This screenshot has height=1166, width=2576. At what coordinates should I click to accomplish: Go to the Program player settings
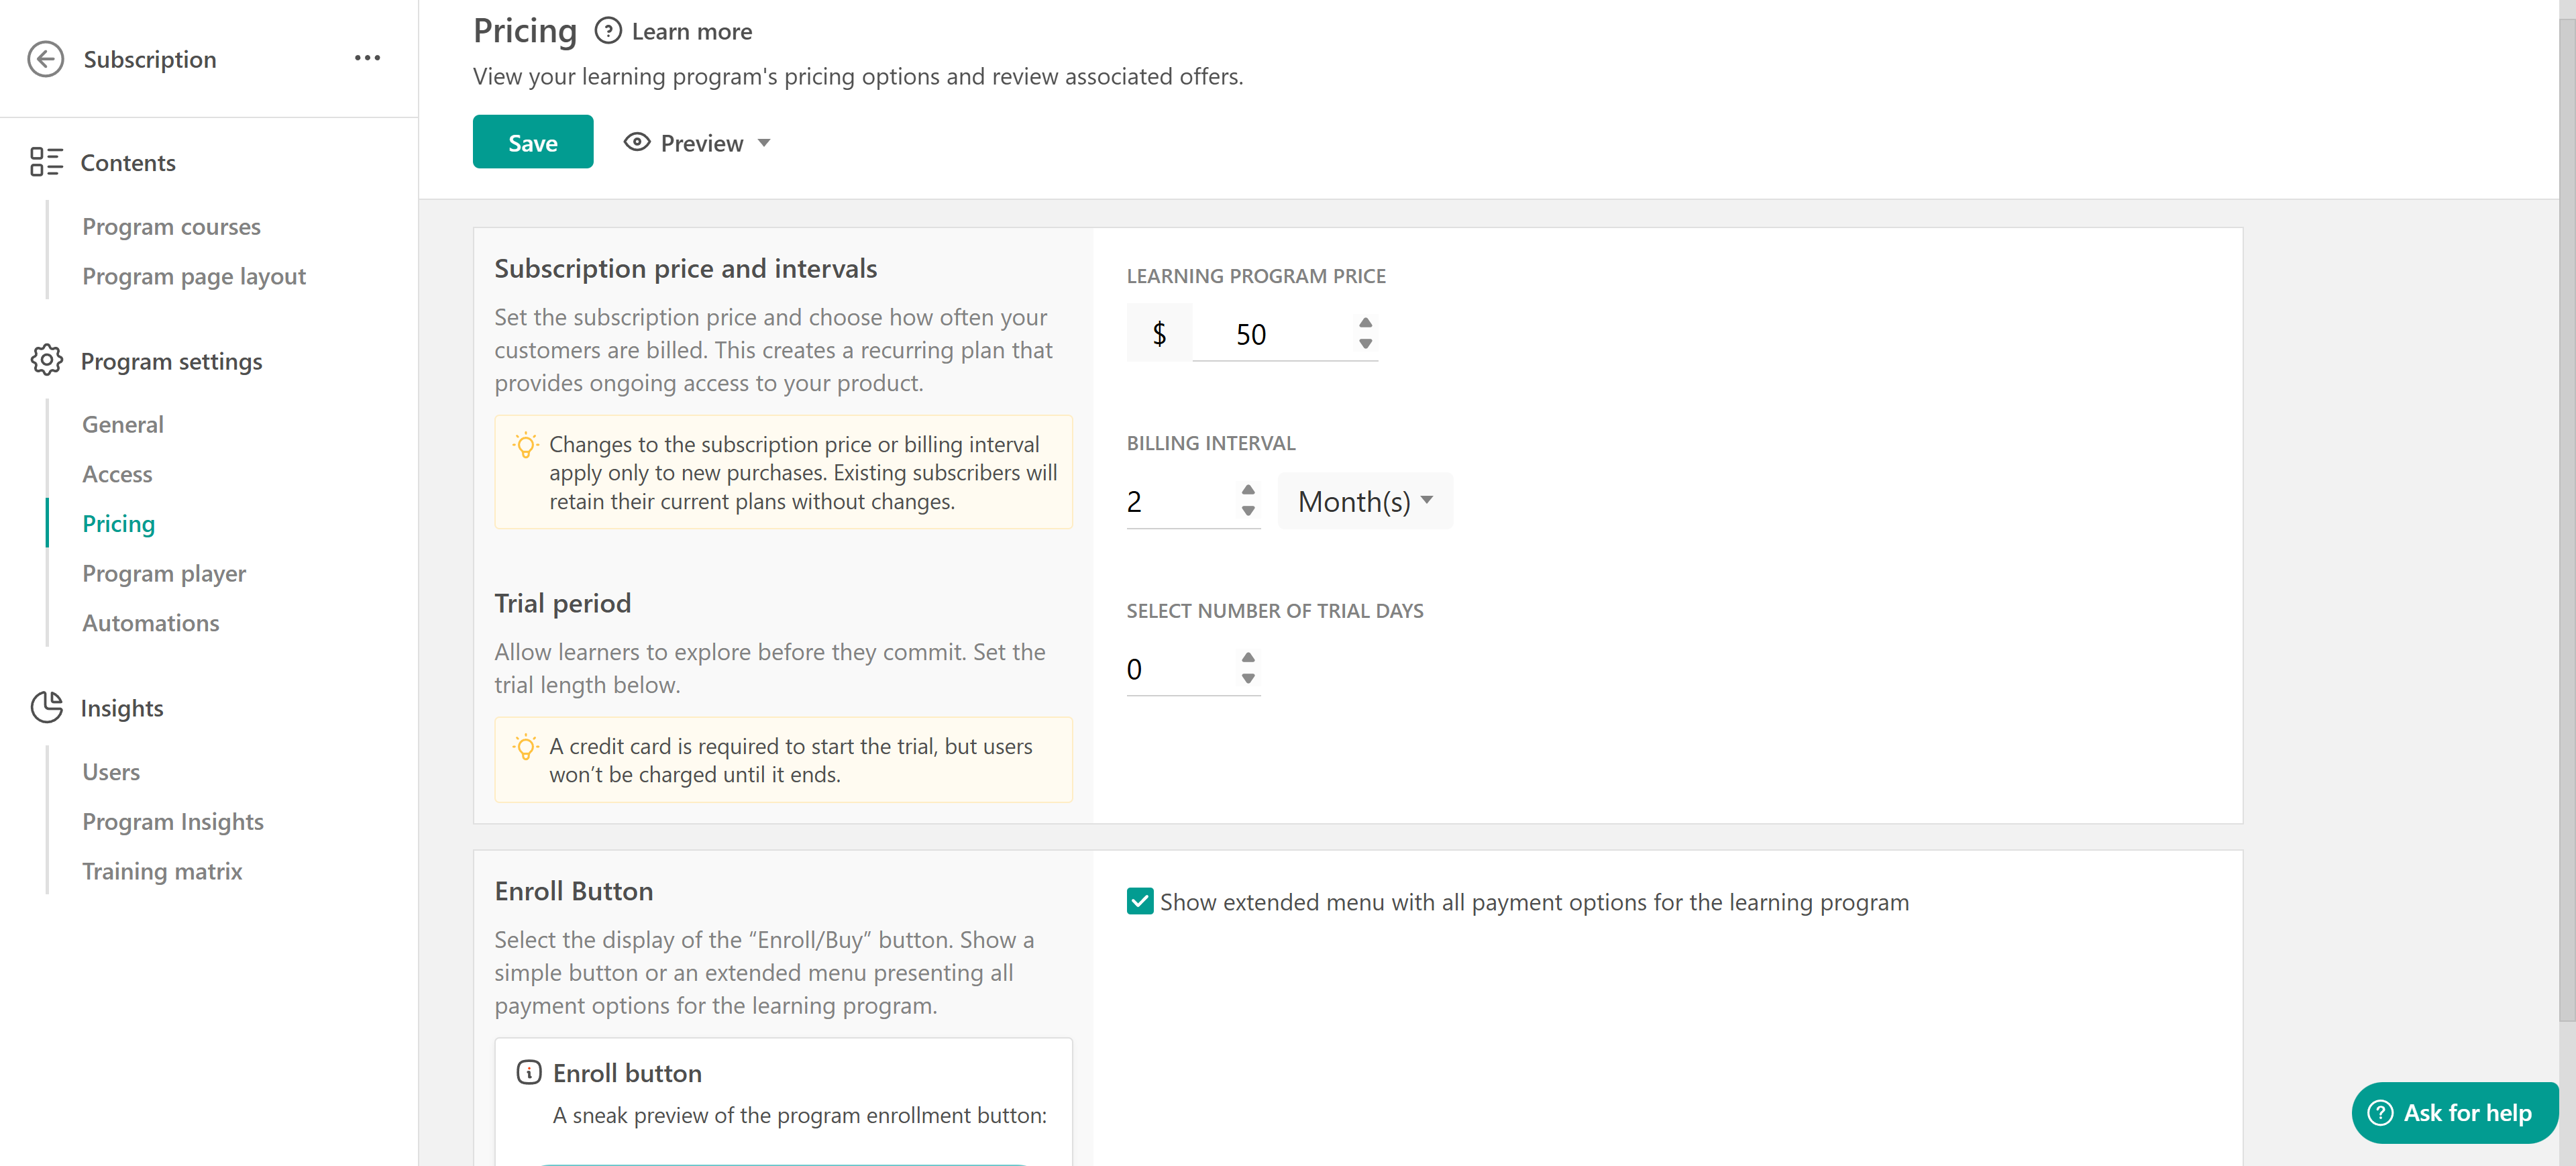164,573
